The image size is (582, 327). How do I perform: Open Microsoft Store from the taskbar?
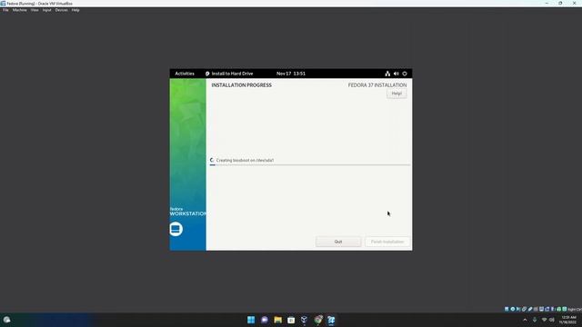click(291, 320)
